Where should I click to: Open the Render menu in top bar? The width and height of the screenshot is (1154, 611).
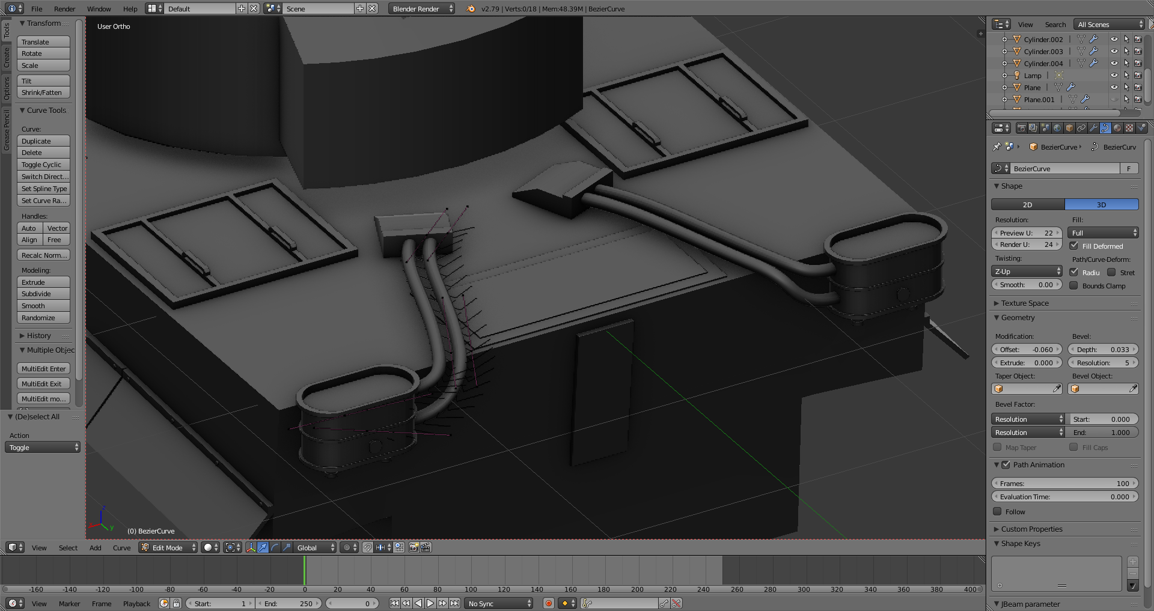coord(64,8)
